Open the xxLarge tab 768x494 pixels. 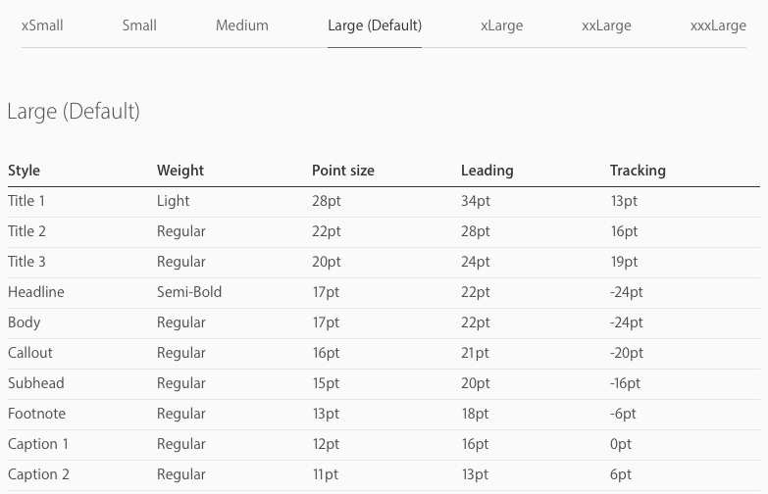coord(606,25)
